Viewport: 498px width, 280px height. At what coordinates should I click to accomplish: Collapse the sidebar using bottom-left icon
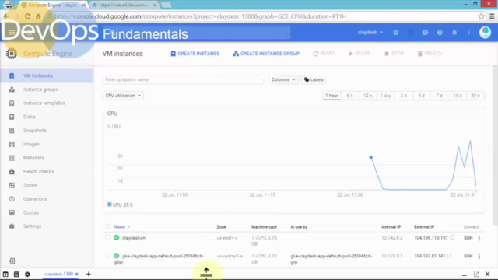click(12, 261)
